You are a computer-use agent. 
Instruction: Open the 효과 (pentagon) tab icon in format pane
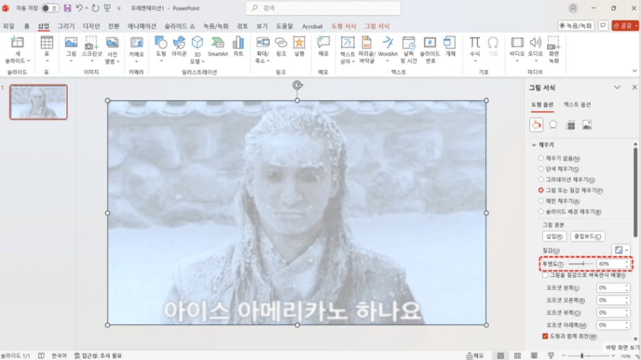[553, 125]
